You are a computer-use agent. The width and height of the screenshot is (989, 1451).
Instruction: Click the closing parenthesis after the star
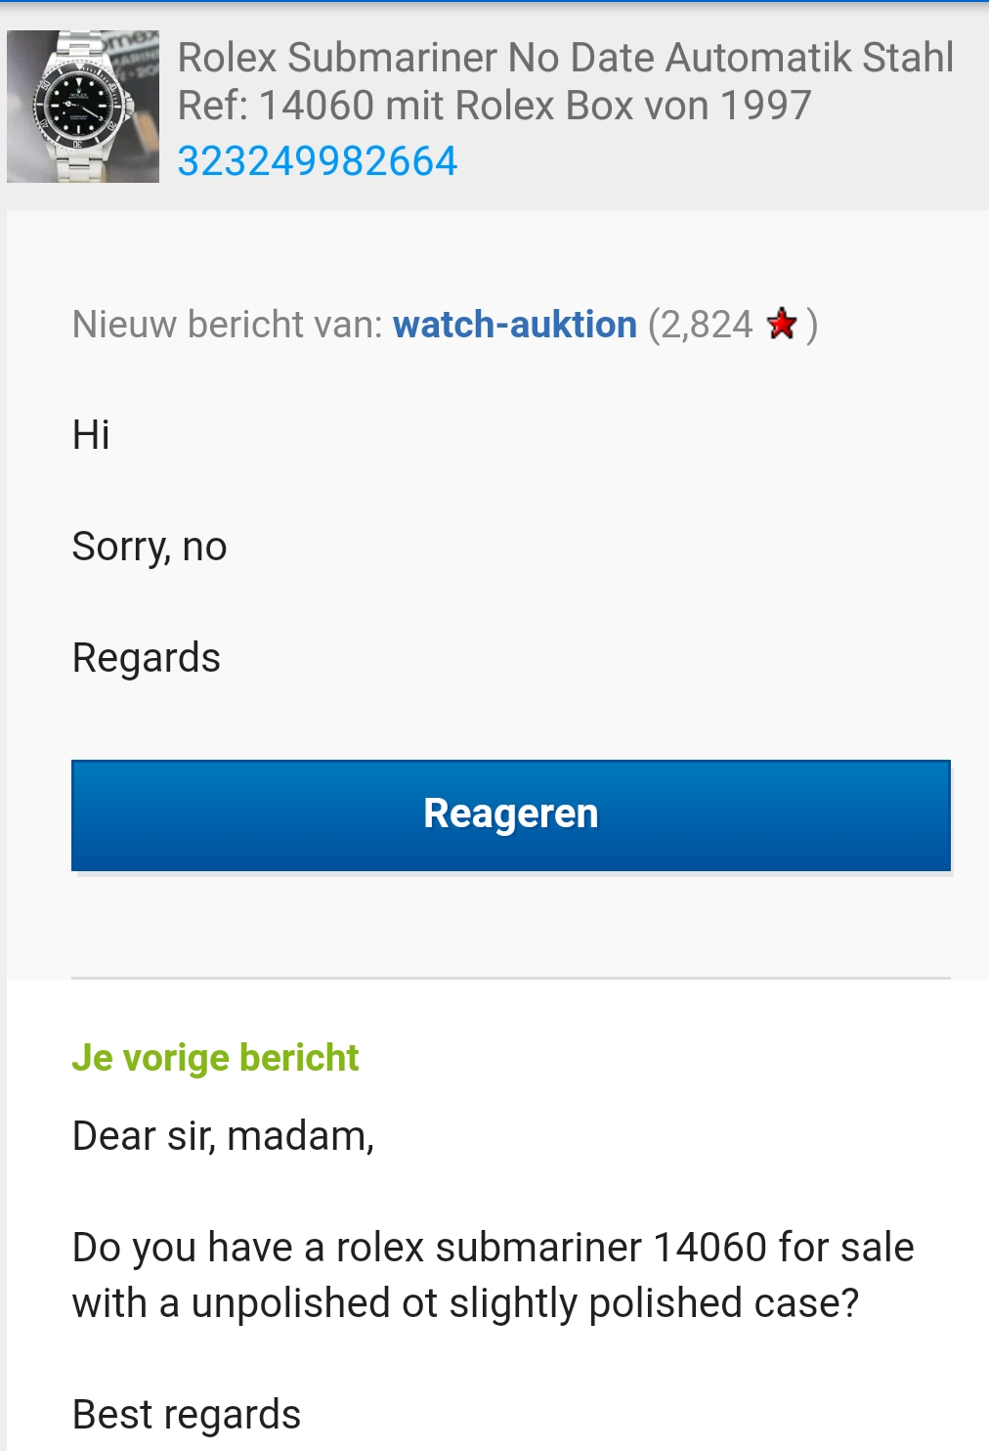click(812, 325)
